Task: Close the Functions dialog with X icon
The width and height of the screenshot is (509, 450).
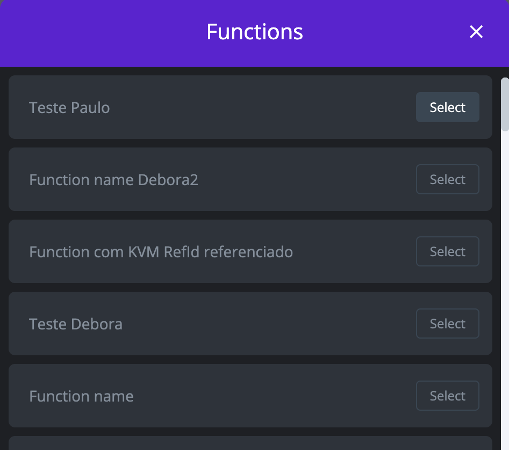Action: [476, 32]
